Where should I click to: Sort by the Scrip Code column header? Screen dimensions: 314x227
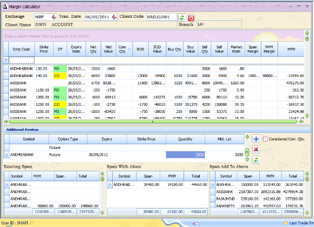(20, 49)
